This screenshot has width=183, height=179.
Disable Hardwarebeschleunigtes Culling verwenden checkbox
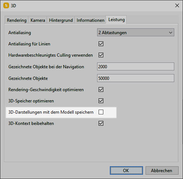pyautogui.click(x=101, y=55)
